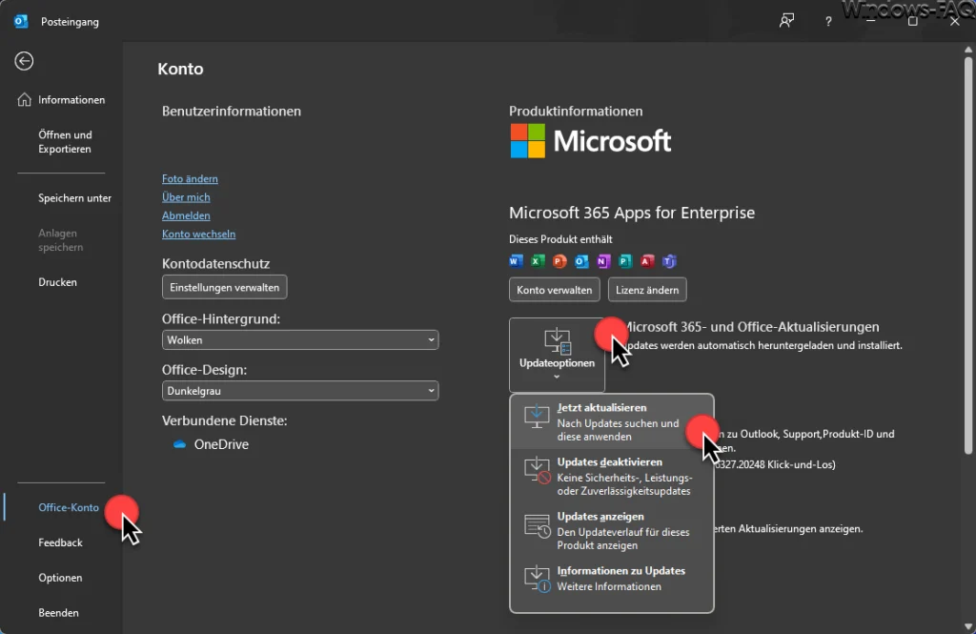Click the Microsoft logo

(x=591, y=141)
